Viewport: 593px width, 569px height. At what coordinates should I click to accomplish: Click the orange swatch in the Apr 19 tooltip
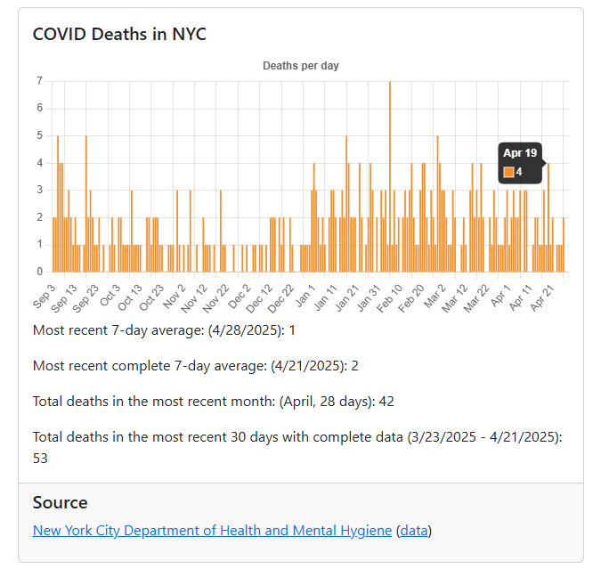coord(508,172)
